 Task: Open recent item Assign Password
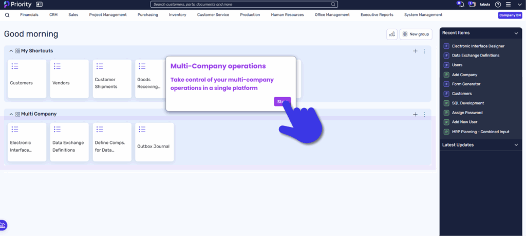(x=466, y=113)
